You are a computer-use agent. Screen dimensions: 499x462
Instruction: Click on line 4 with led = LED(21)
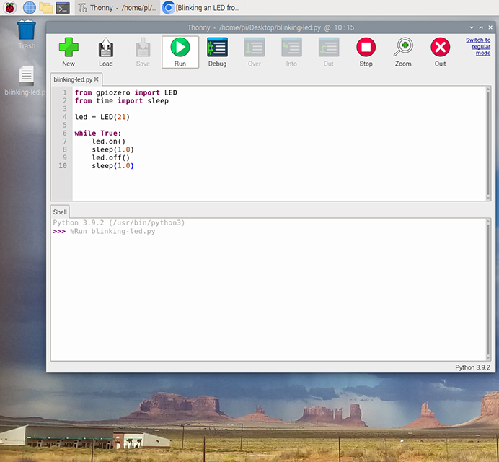point(102,117)
